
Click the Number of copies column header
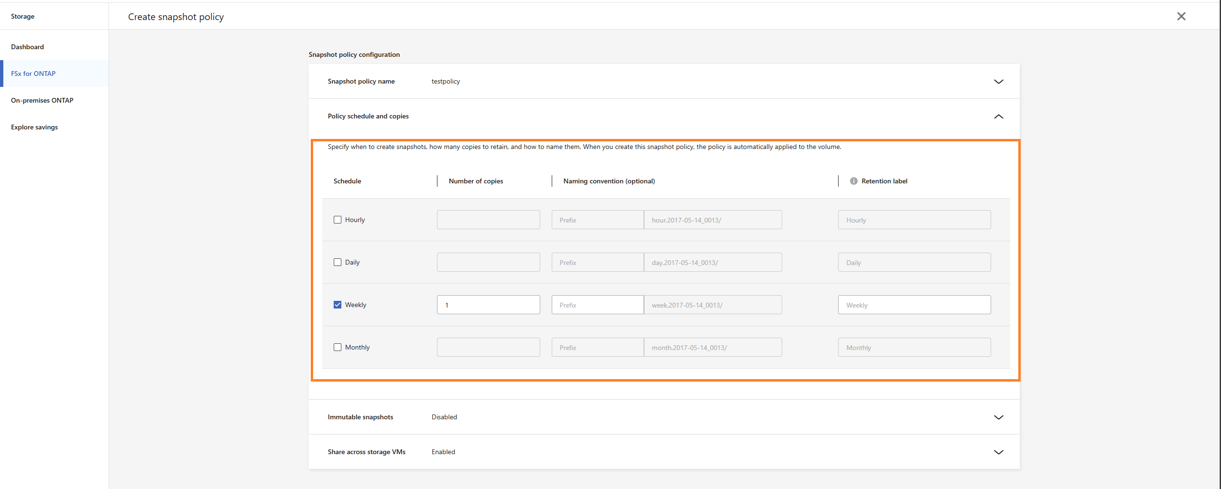point(476,181)
